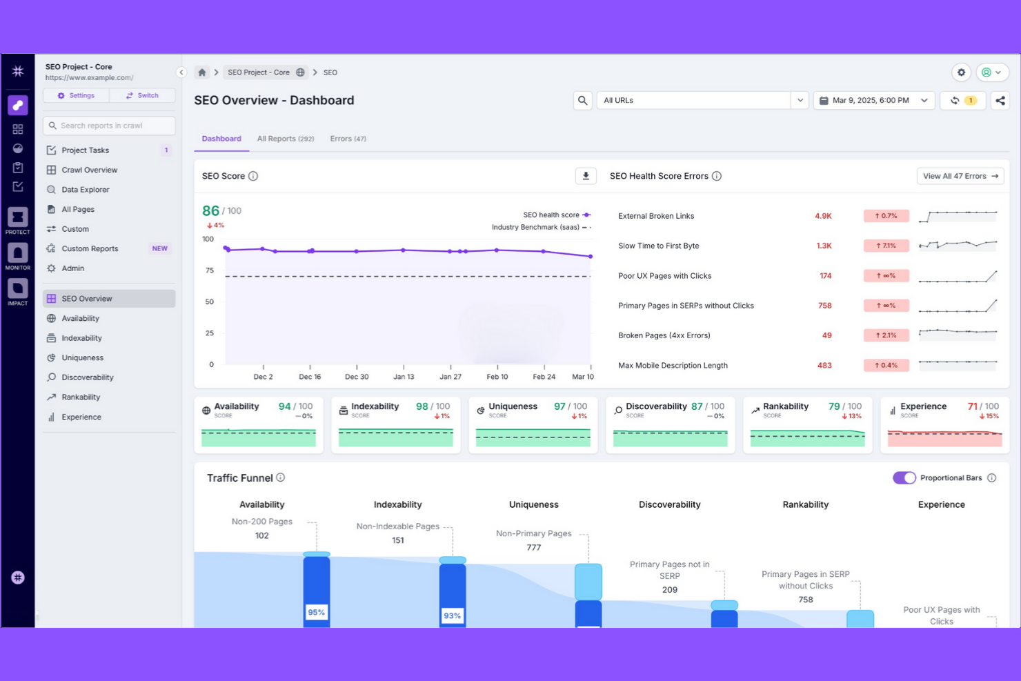The width and height of the screenshot is (1021, 681).
Task: Enable Proportional Bars in Traffic Funnel
Action: (904, 477)
